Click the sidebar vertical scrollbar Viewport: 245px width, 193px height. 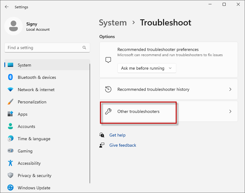click(x=90, y=123)
